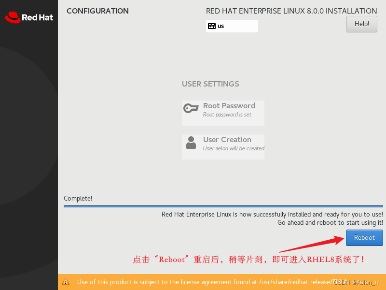The image size is (386, 290).
Task: Click the CONFIGURATION heading
Action: coord(97,11)
